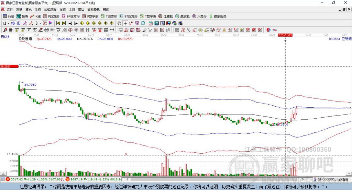The width and height of the screenshot is (352, 190).
Task: Open the 行情 quotes view
Action: [x=8, y=16]
